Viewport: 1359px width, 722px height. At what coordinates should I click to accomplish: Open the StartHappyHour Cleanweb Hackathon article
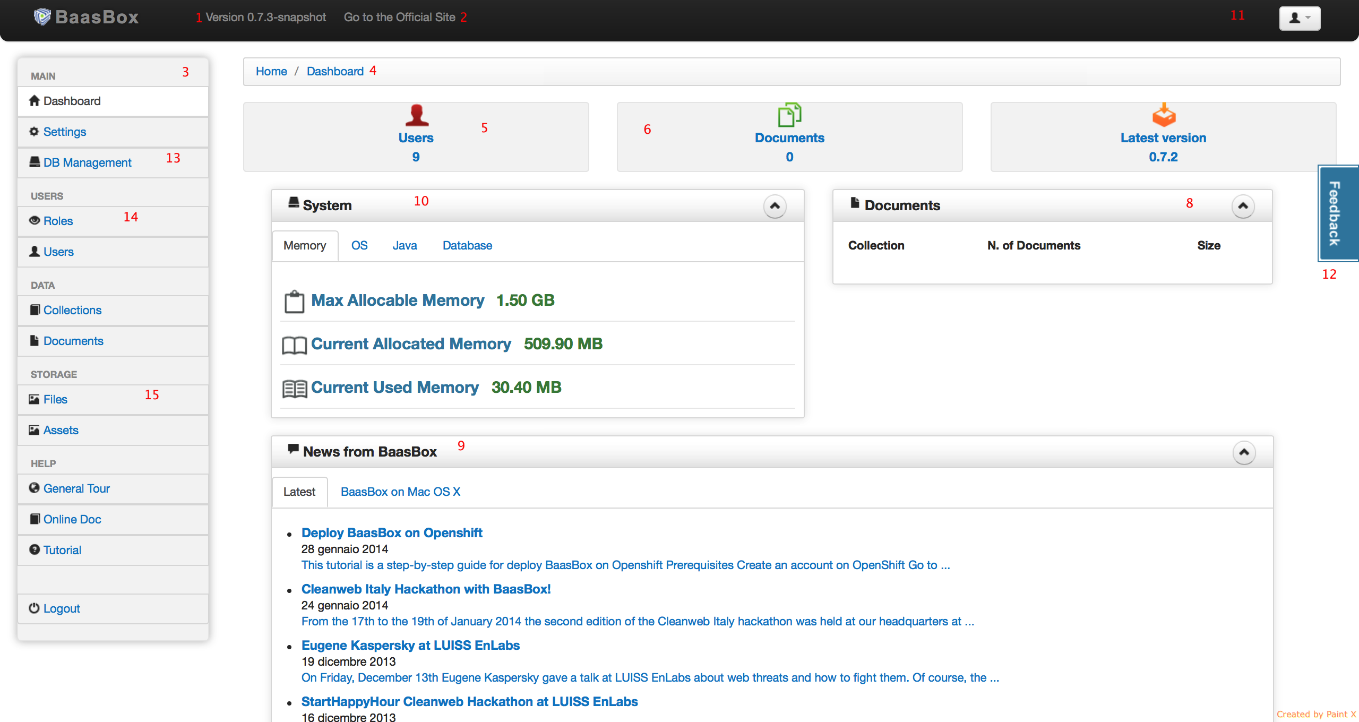(469, 701)
